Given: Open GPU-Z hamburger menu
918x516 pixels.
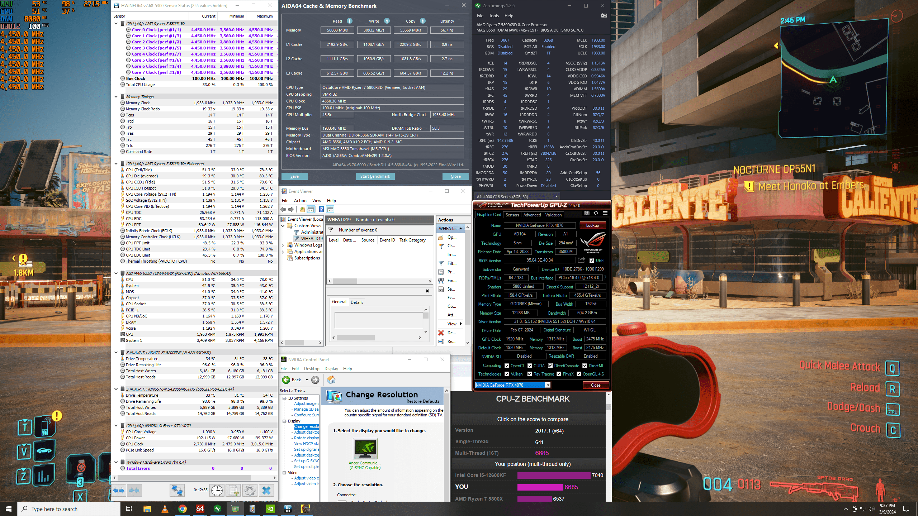Looking at the screenshot, I should [605, 213].
